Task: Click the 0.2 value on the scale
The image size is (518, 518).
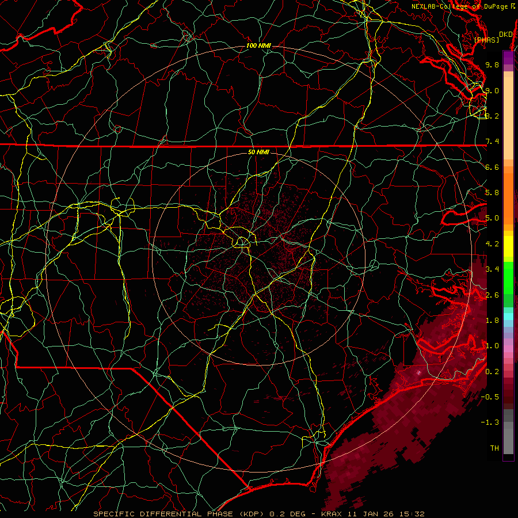Action: click(x=492, y=372)
